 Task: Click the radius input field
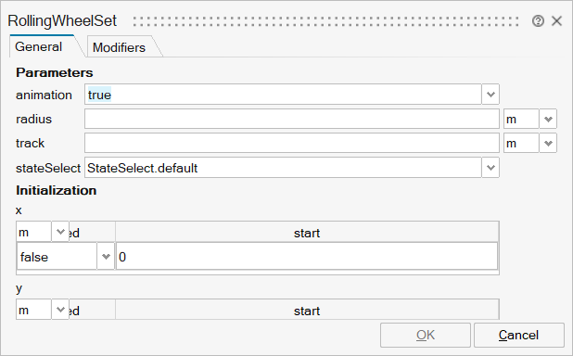[292, 119]
